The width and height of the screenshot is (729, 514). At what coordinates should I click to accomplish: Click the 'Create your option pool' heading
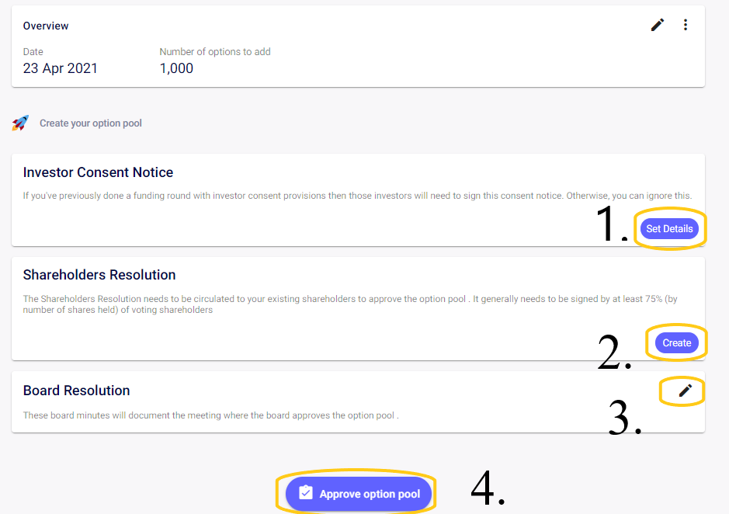tap(91, 123)
